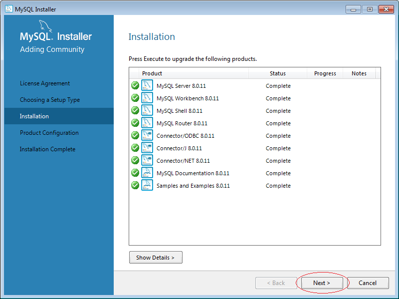The height and width of the screenshot is (299, 399).
Task: Select the Connector/ODBC 8.0.11 row text
Action: point(186,136)
